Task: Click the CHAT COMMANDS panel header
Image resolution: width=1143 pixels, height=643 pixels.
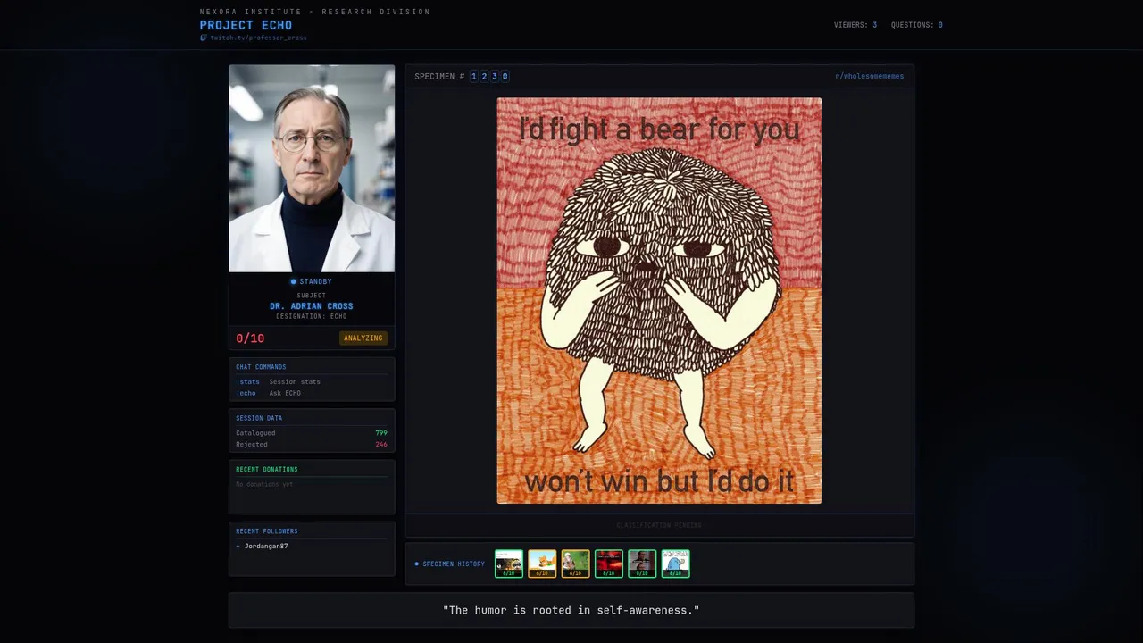Action: coord(261,367)
